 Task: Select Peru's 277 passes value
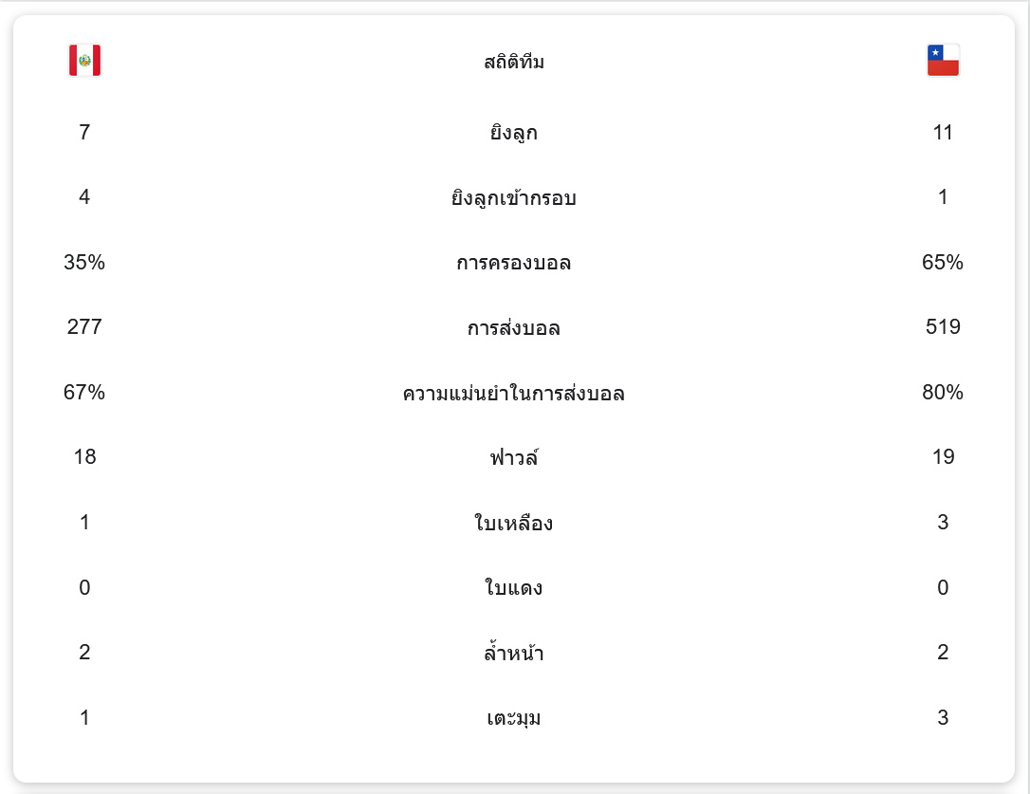84,327
